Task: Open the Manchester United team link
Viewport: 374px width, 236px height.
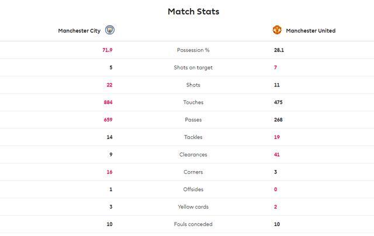Action: [310, 31]
